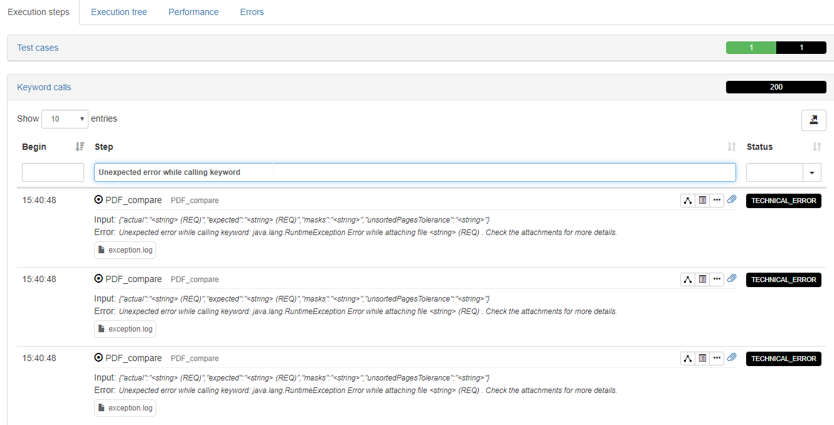834x425 pixels.
Task: Click the green passed count bar showing 1
Action: 751,48
